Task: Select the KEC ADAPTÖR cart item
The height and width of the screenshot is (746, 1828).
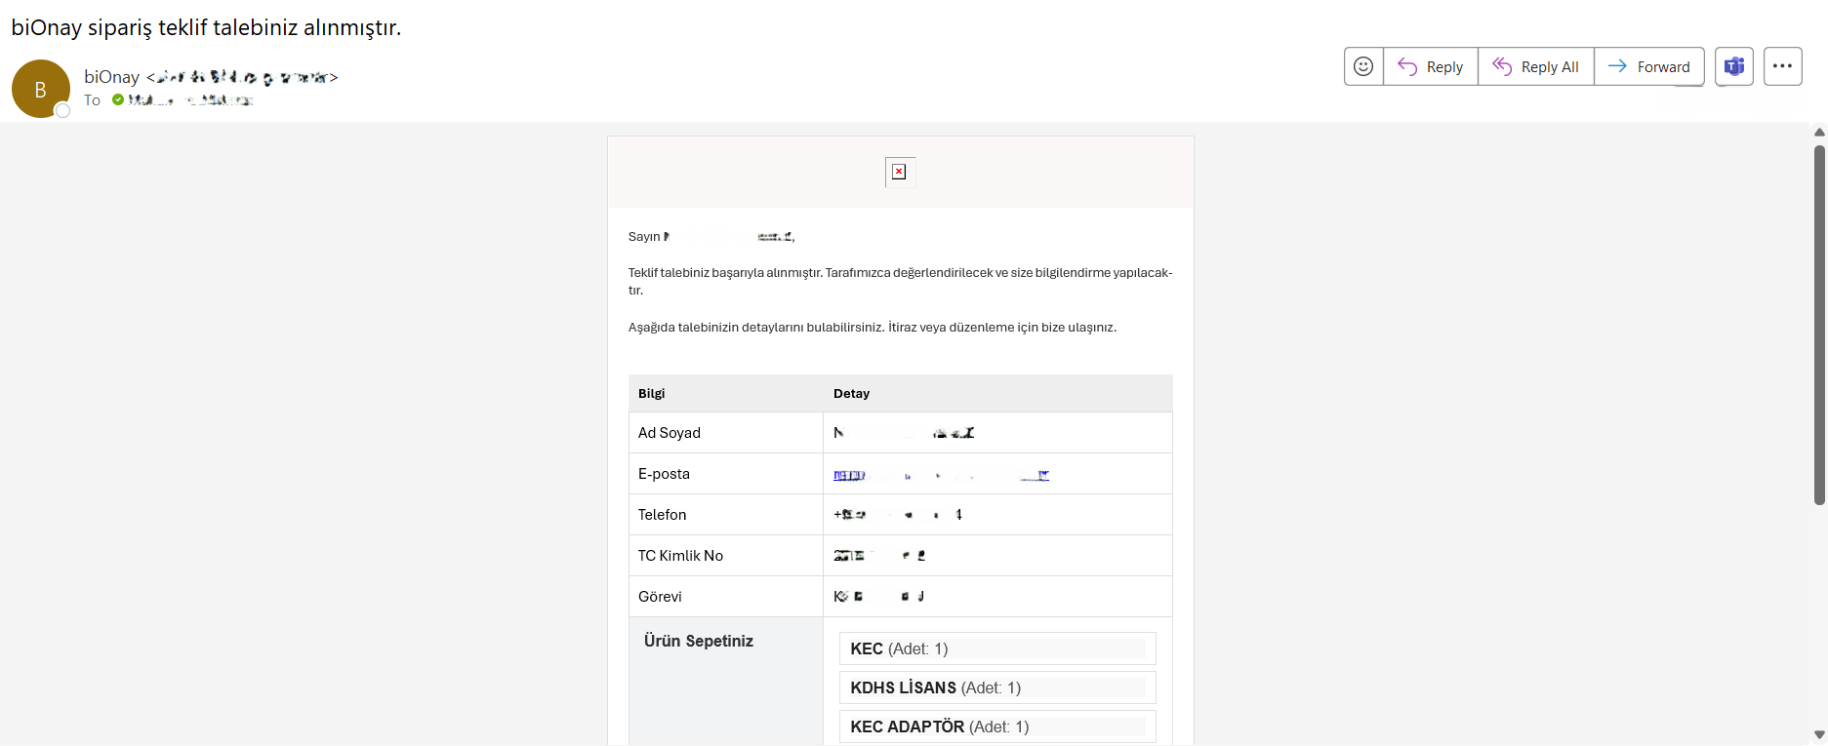Action: (x=996, y=726)
